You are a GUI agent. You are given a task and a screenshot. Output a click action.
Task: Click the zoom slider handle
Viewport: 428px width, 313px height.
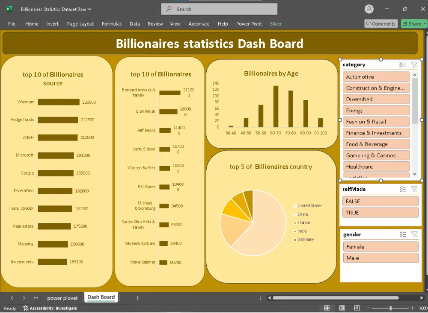click(391, 308)
